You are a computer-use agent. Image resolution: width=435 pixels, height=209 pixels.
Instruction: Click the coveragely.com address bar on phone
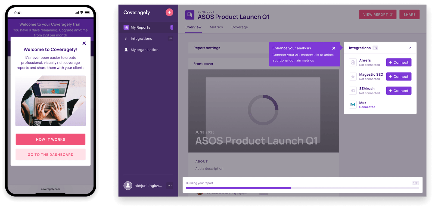point(50,189)
